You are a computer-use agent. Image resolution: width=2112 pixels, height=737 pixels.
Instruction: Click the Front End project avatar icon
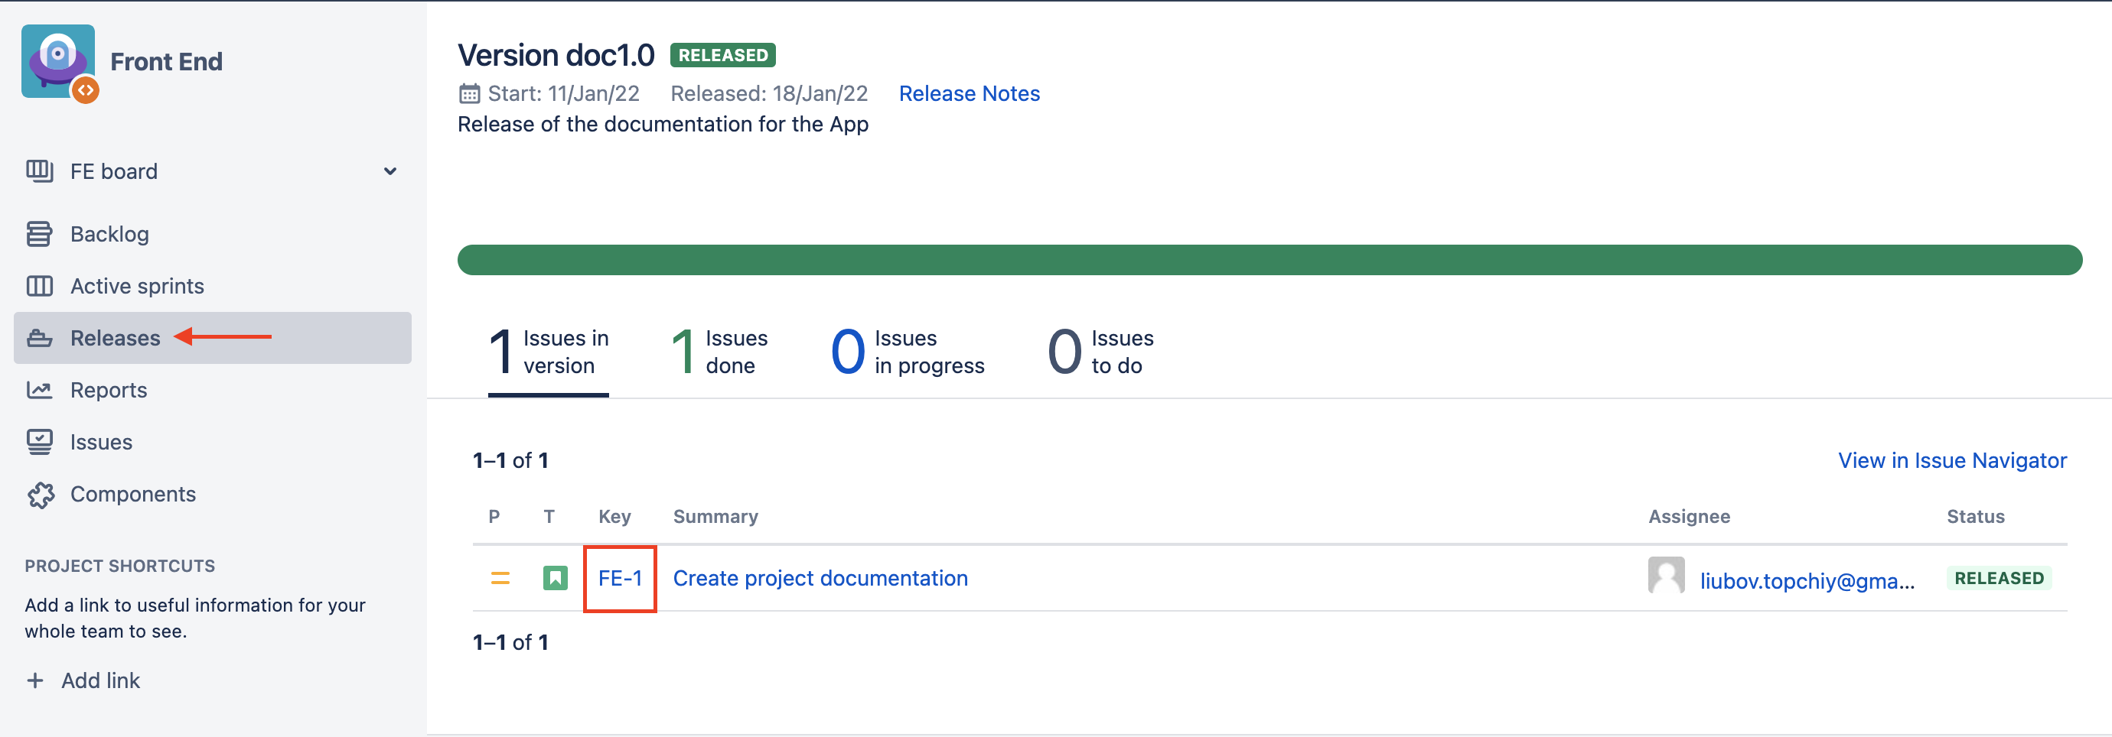pos(58,62)
